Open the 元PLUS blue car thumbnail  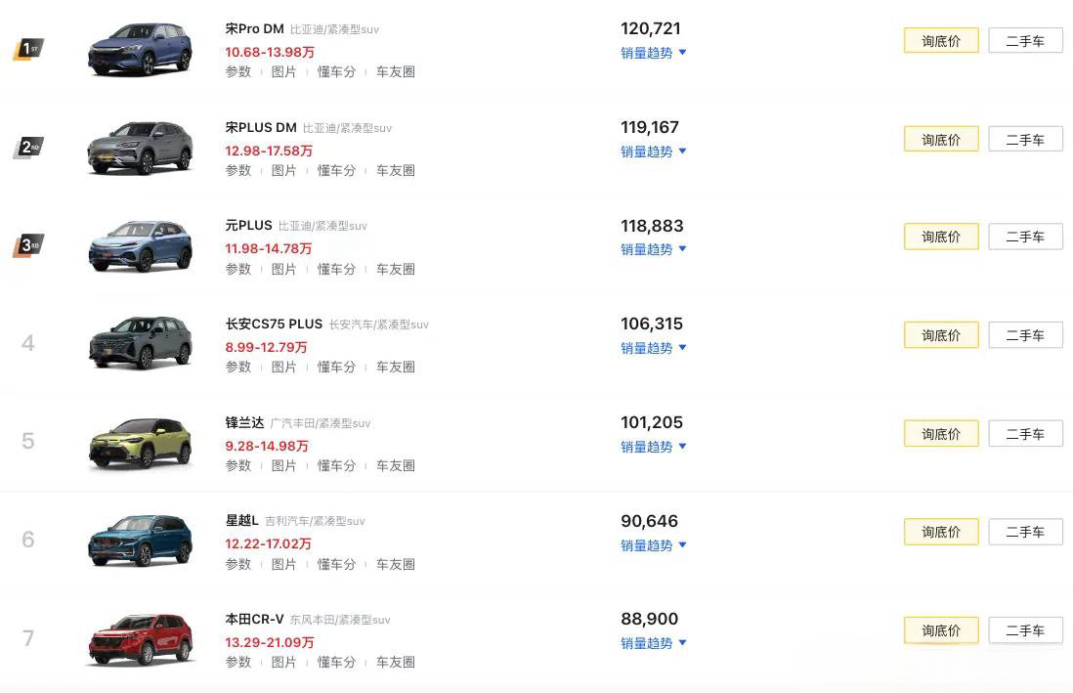click(141, 246)
